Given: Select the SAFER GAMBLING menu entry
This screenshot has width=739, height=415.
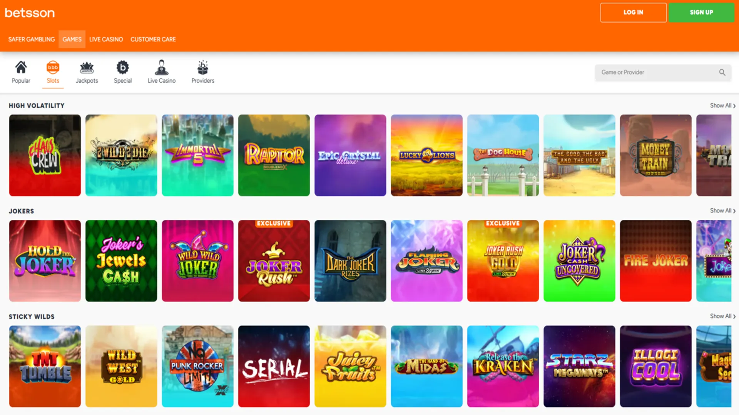Looking at the screenshot, I should [31, 39].
